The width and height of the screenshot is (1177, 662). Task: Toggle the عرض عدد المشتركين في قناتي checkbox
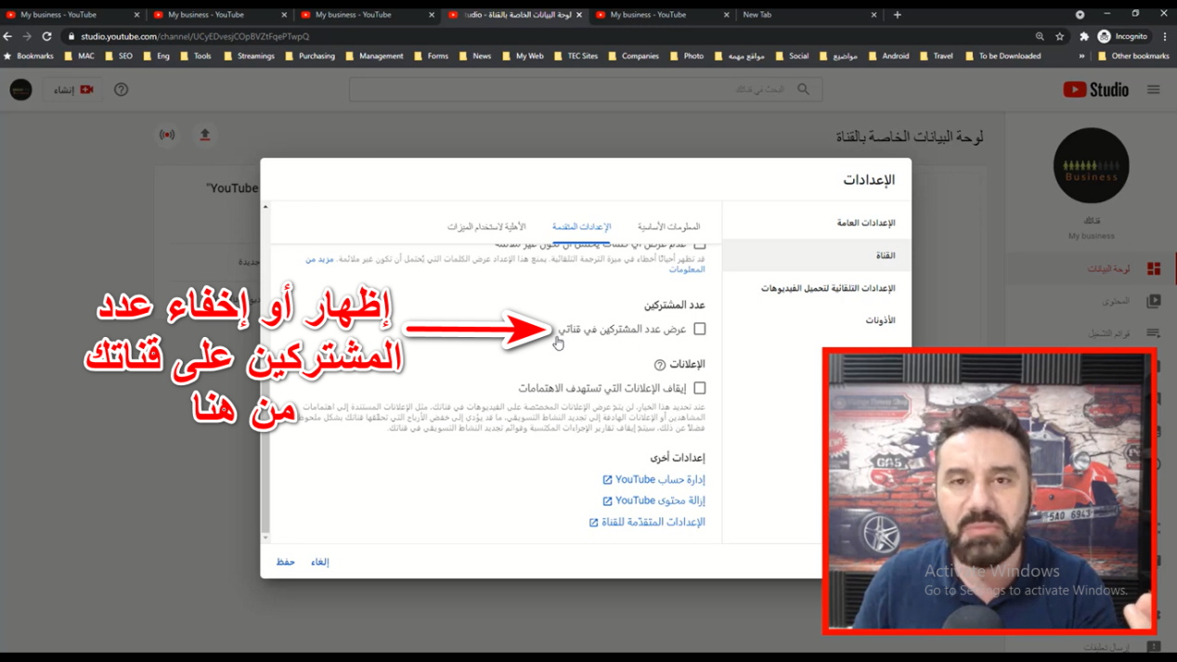click(x=699, y=329)
